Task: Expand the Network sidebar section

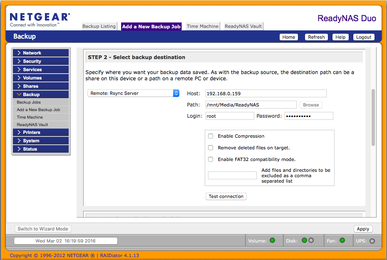Action: pos(41,53)
